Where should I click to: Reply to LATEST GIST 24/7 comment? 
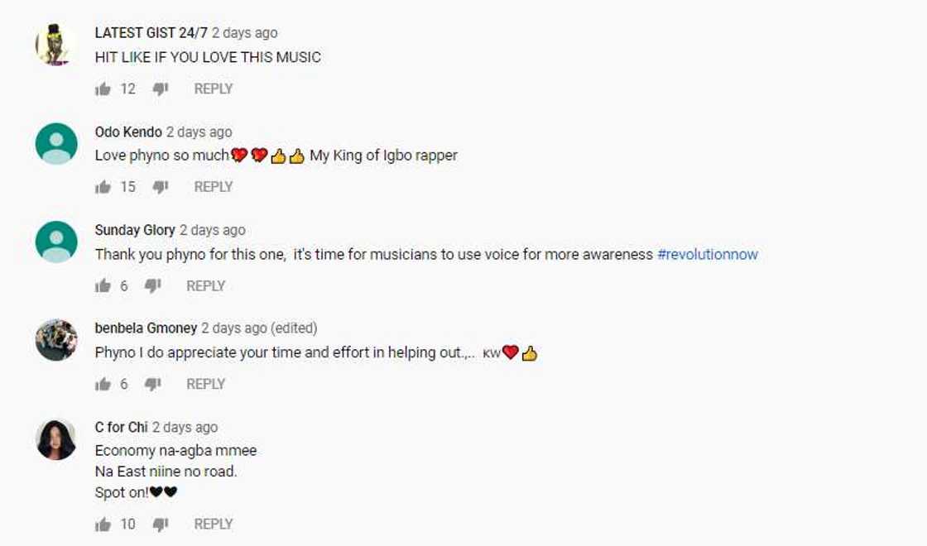pos(214,89)
